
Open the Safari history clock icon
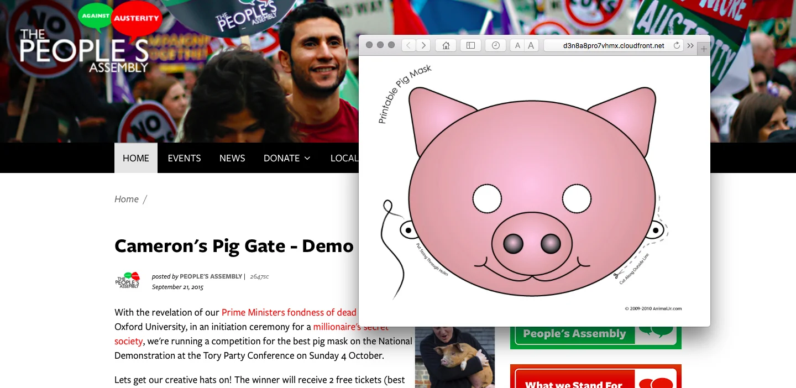coord(495,45)
